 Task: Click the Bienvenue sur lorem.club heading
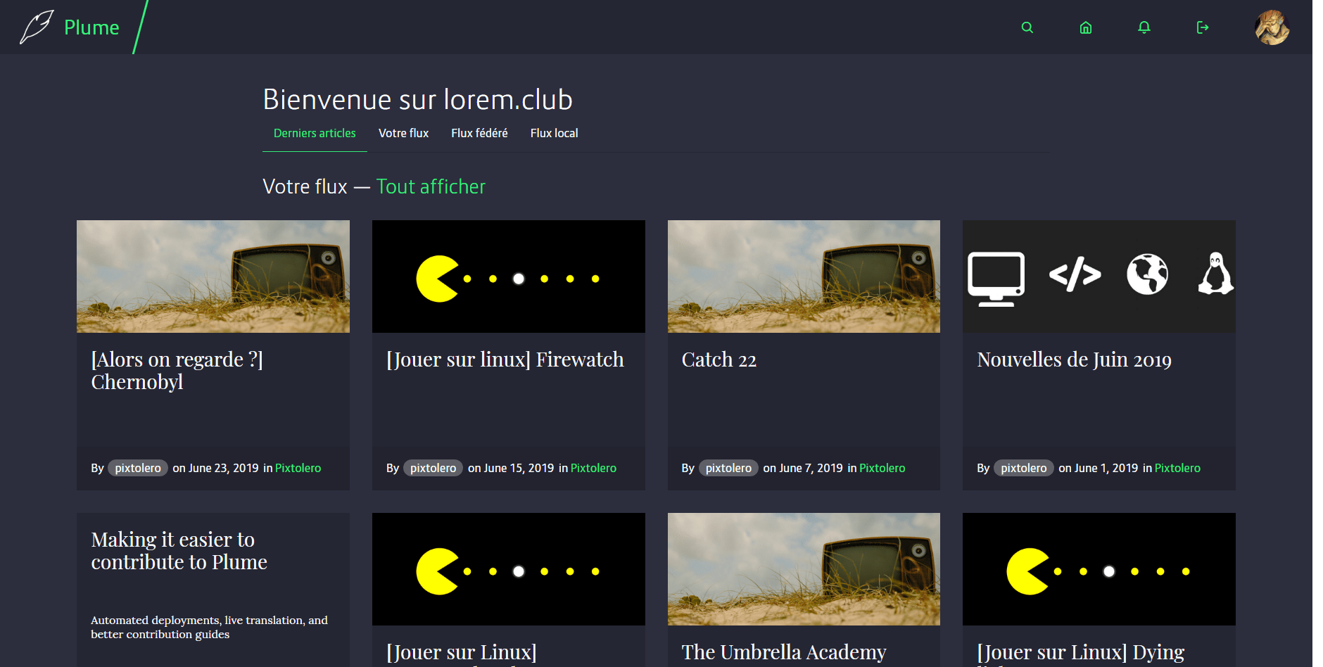(418, 99)
